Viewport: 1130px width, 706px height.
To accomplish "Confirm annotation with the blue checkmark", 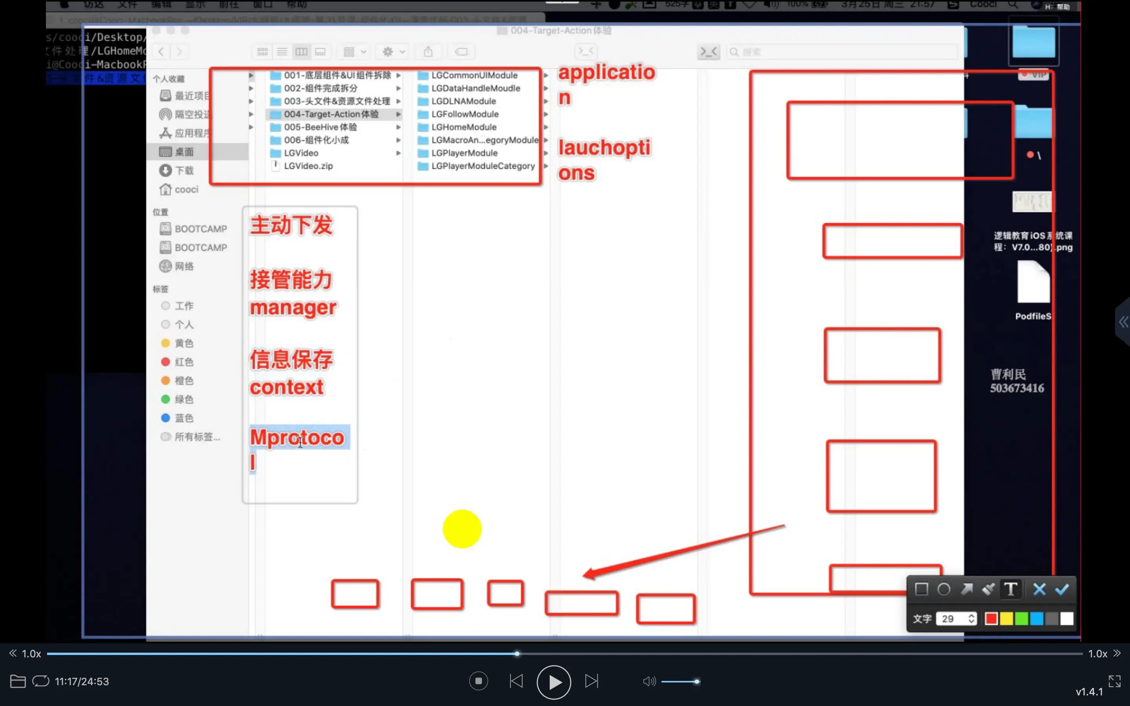I will [x=1062, y=589].
